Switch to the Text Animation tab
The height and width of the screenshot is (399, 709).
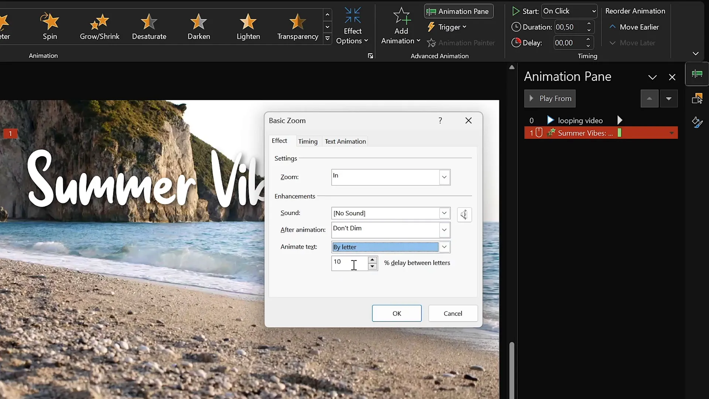coord(345,141)
